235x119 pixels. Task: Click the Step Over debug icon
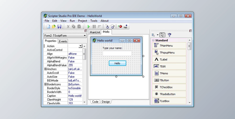tap(112, 27)
